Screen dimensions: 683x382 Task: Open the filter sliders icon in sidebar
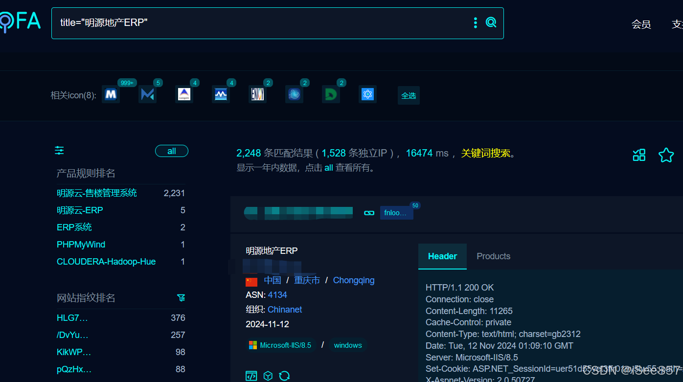coord(59,151)
